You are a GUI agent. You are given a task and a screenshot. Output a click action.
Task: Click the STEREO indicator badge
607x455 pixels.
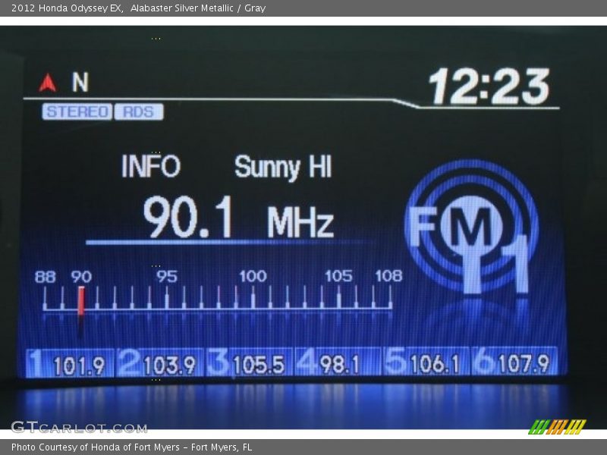77,111
